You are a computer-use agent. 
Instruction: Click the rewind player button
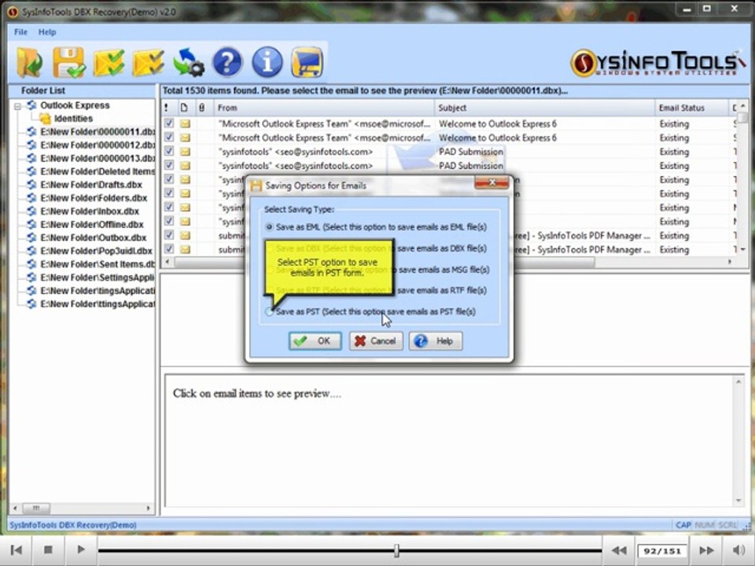[x=619, y=550]
